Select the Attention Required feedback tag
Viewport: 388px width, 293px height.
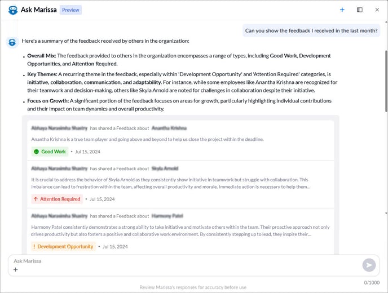[x=57, y=199]
